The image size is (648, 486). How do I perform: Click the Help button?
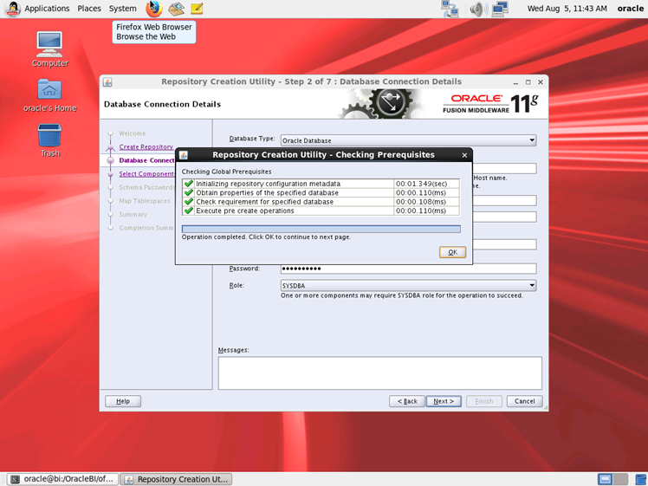tap(123, 401)
